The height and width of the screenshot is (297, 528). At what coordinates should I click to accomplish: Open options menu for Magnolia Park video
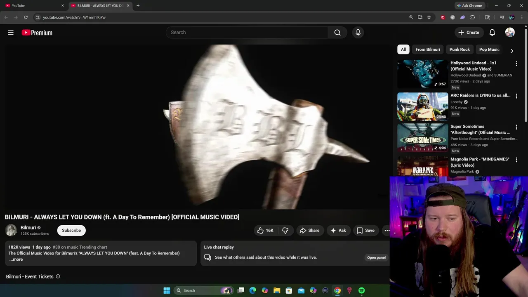coord(516,160)
